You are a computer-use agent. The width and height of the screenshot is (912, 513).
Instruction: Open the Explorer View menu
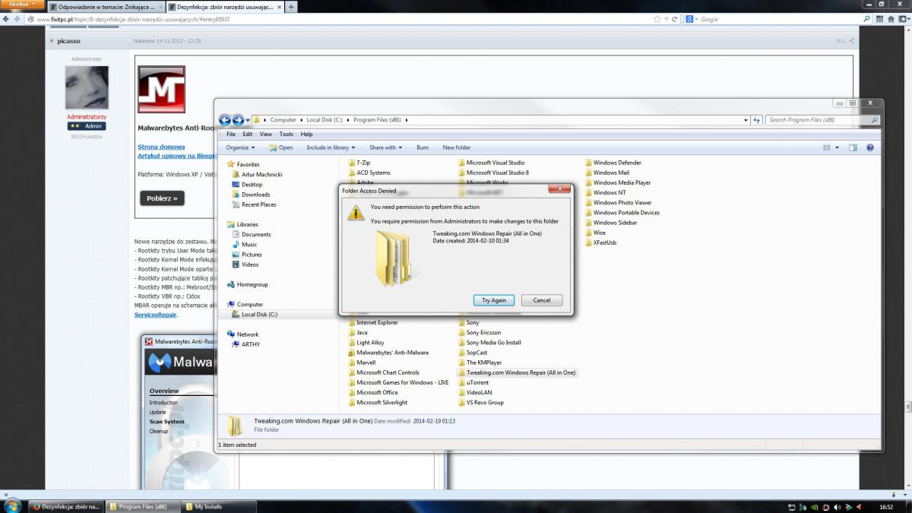(266, 135)
